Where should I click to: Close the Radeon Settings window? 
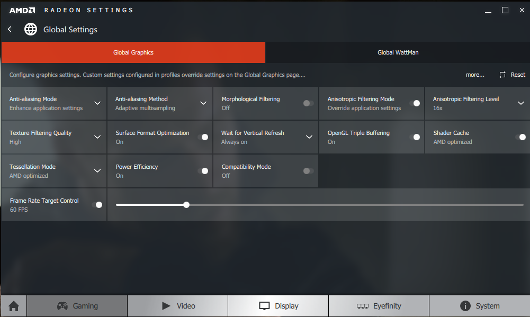tap(522, 11)
